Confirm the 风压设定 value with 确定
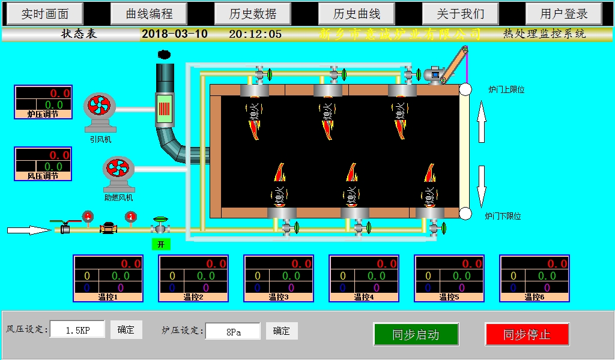 (126, 330)
